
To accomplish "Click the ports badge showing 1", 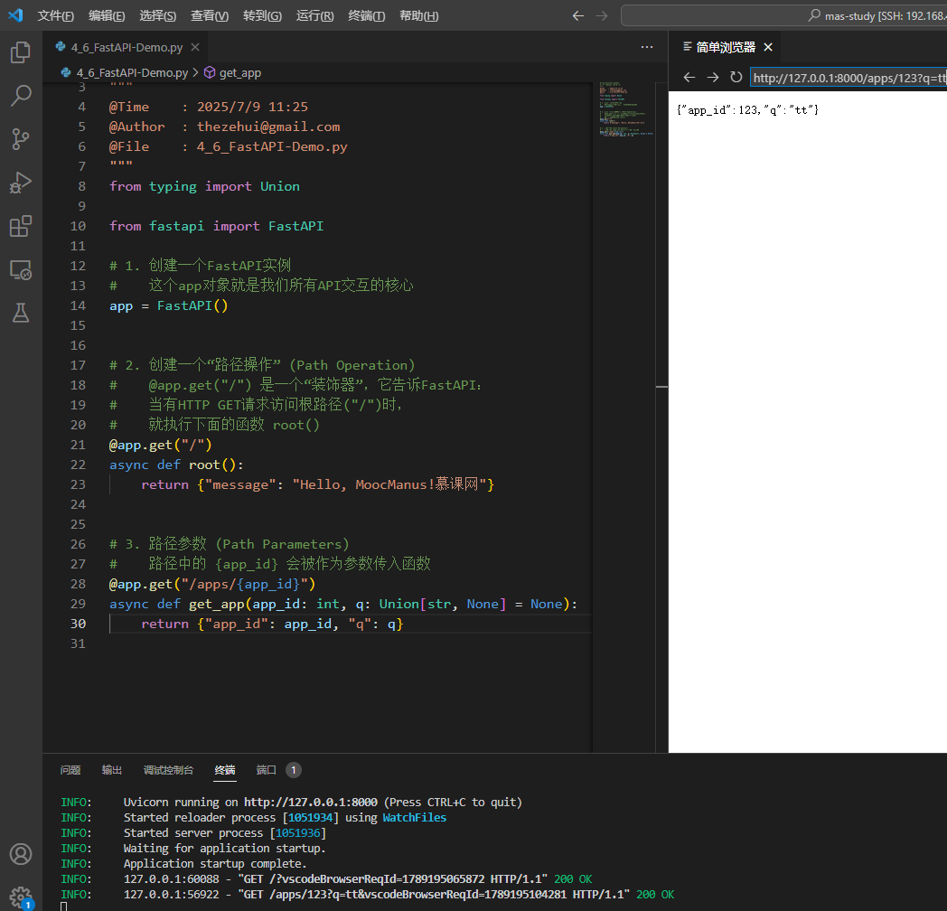I will point(294,770).
